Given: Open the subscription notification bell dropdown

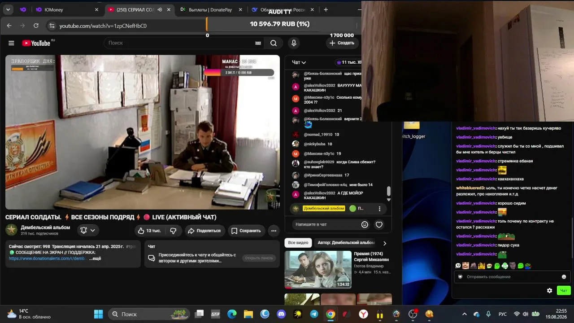Looking at the screenshot, I should pos(87,230).
